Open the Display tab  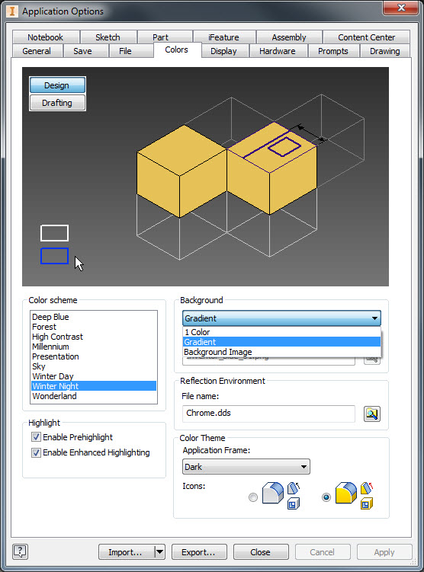(x=223, y=51)
